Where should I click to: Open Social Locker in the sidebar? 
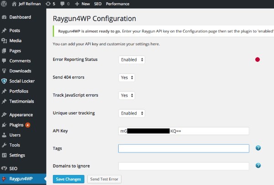point(22,81)
